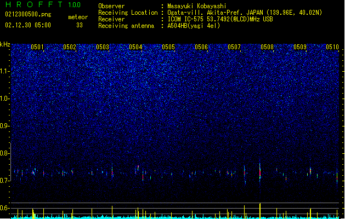The height and width of the screenshot is (219, 345).
Task: Click the 1.1 frequency axis label
Action: click(x=5, y=71)
